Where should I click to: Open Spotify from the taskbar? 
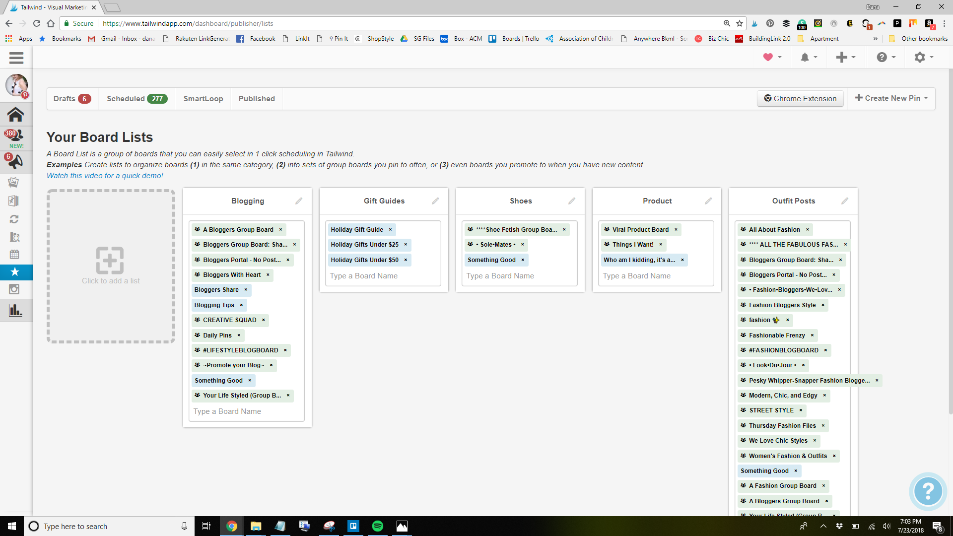tap(378, 526)
